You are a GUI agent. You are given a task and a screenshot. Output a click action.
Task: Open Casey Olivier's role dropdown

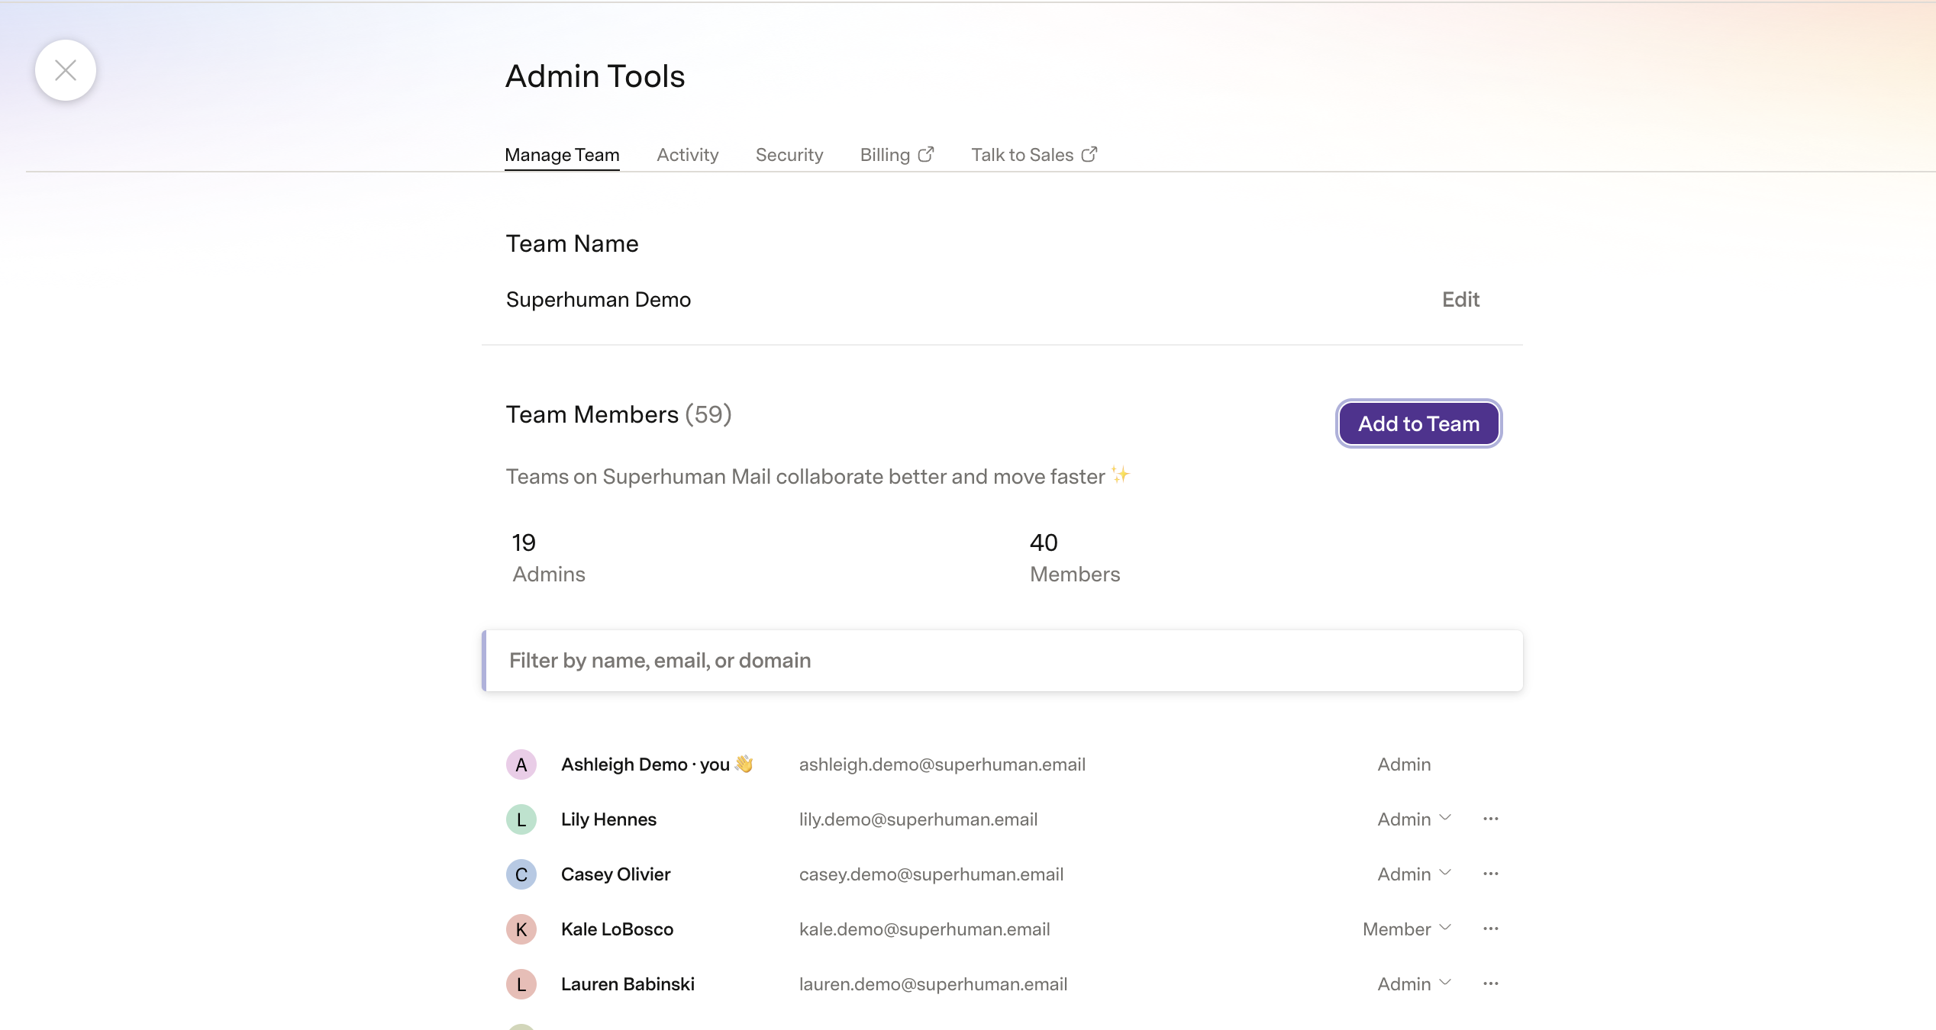pyautogui.click(x=1414, y=874)
